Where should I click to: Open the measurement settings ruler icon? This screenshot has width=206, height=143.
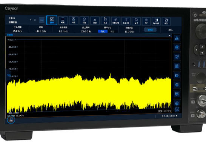pos(116,21)
